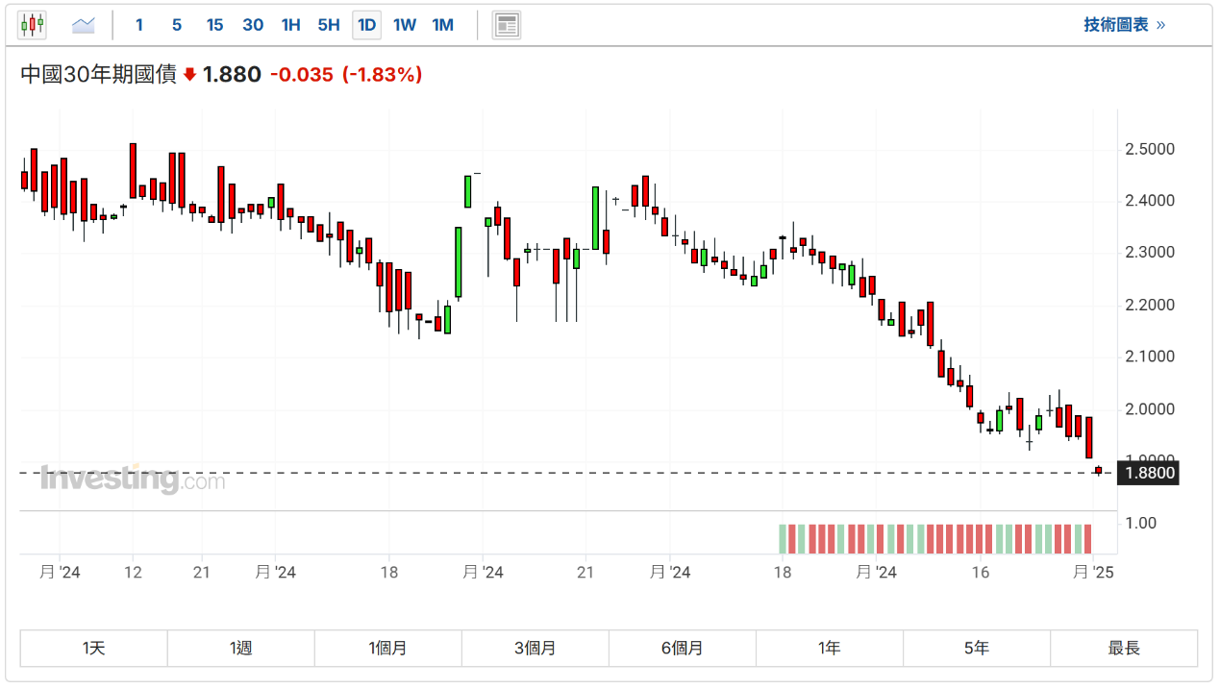Select the 3個月 range button

535,649
